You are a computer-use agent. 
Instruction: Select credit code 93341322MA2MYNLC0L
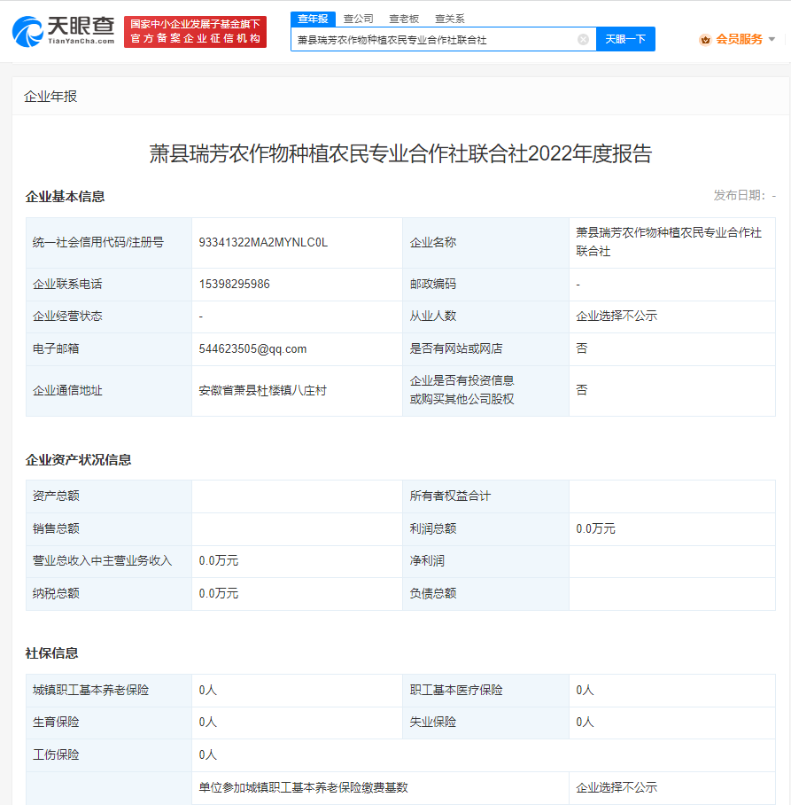[x=263, y=242]
